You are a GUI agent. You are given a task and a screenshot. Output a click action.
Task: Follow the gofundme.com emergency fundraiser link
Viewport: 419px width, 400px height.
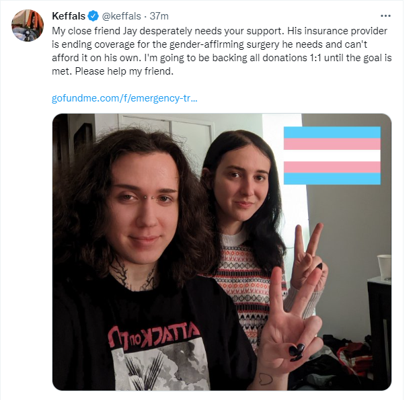(x=124, y=98)
